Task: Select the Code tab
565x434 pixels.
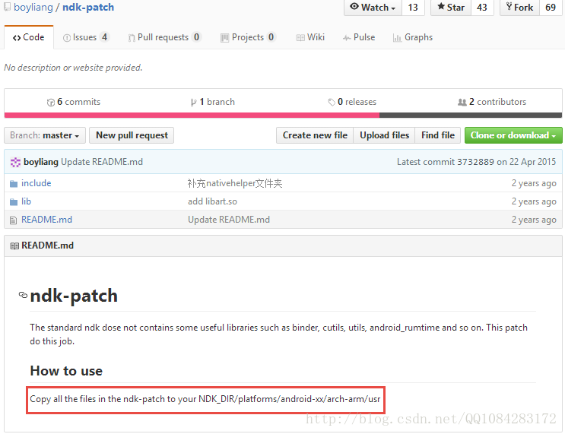Action: (29, 37)
